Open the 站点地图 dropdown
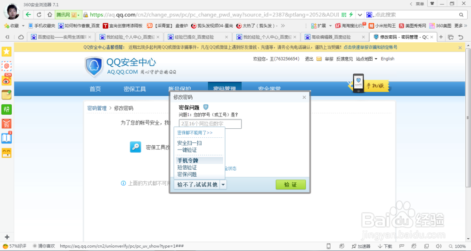This screenshot has width=471, height=251. [x=366, y=59]
